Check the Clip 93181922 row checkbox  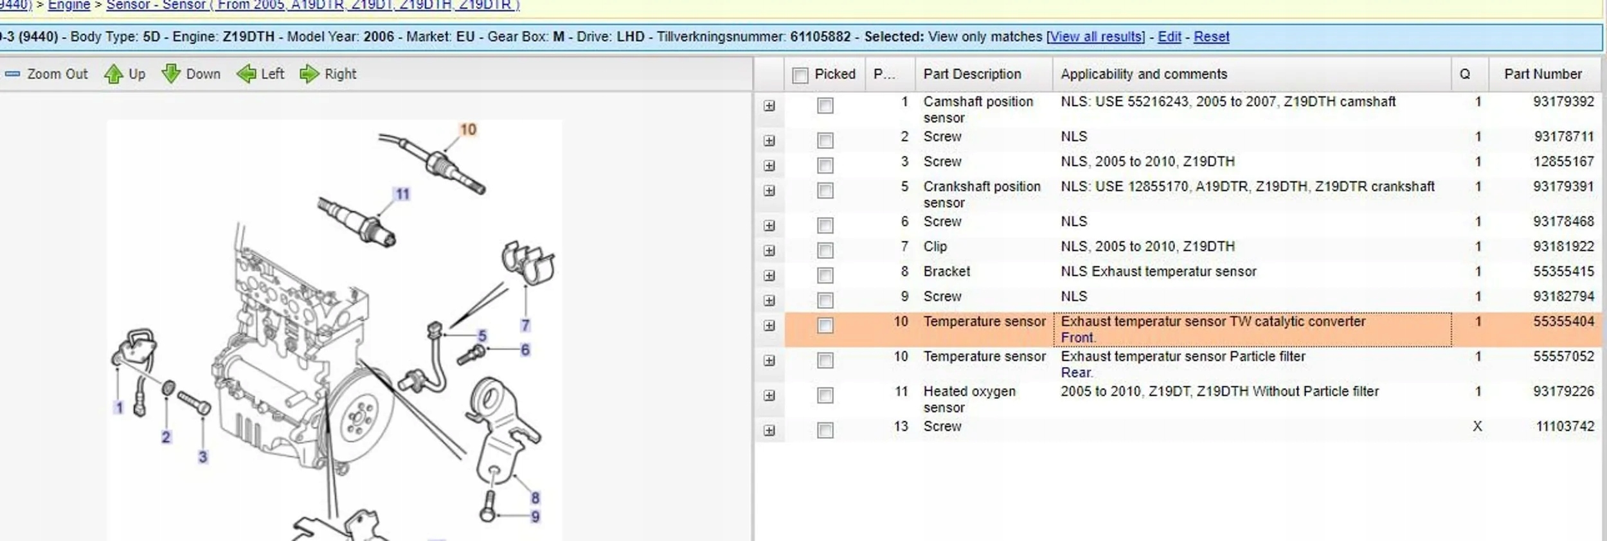[x=825, y=250]
